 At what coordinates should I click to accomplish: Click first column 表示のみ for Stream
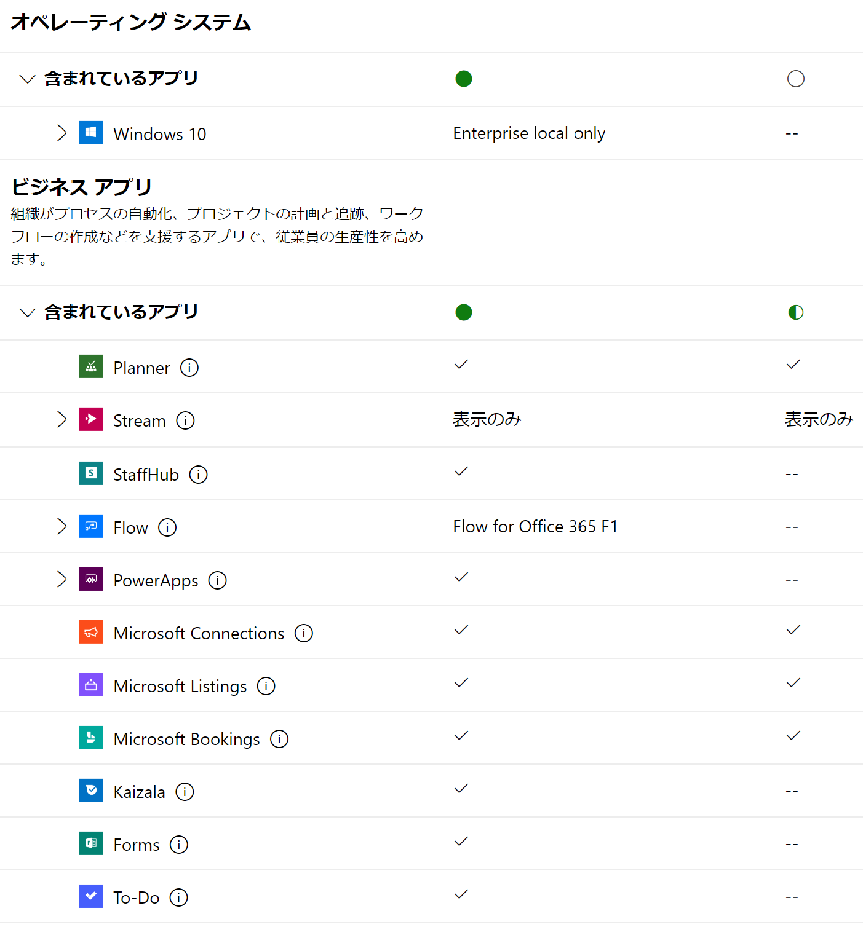[x=487, y=419]
